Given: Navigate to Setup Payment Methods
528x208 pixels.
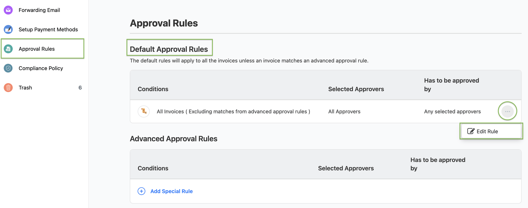Looking at the screenshot, I should click(48, 29).
